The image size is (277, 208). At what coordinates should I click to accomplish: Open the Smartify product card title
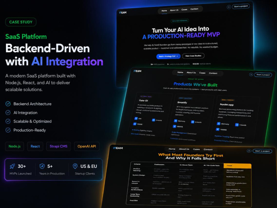(182, 102)
